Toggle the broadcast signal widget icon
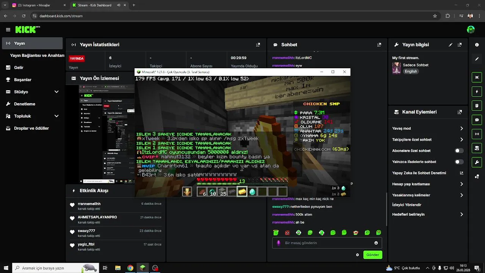Image resolution: width=485 pixels, height=273 pixels. pos(477,134)
